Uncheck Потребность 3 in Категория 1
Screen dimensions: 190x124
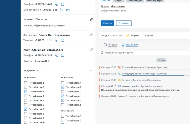click(x=26, y=92)
